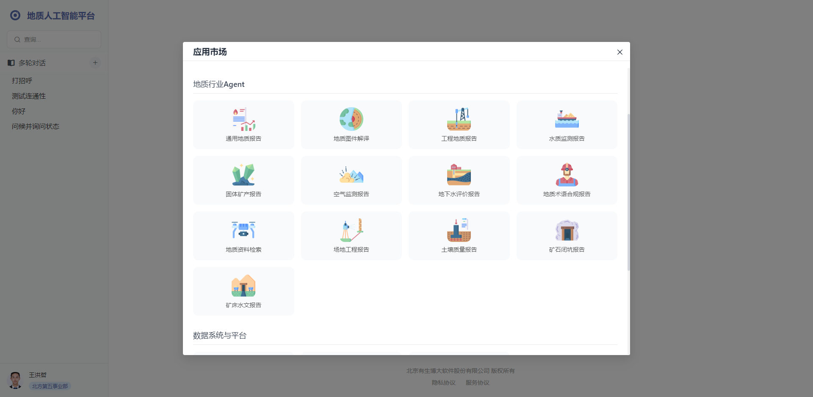The height and width of the screenshot is (397, 813).
Task: Open the 矿床水文报告 card
Action: 243,291
